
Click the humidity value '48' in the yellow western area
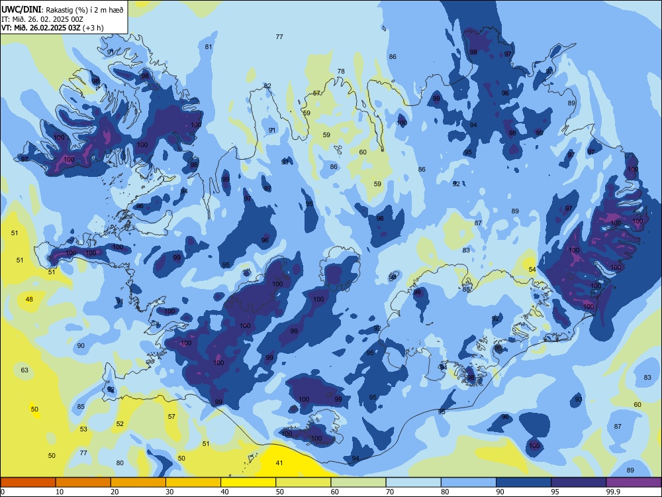pyautogui.click(x=29, y=300)
